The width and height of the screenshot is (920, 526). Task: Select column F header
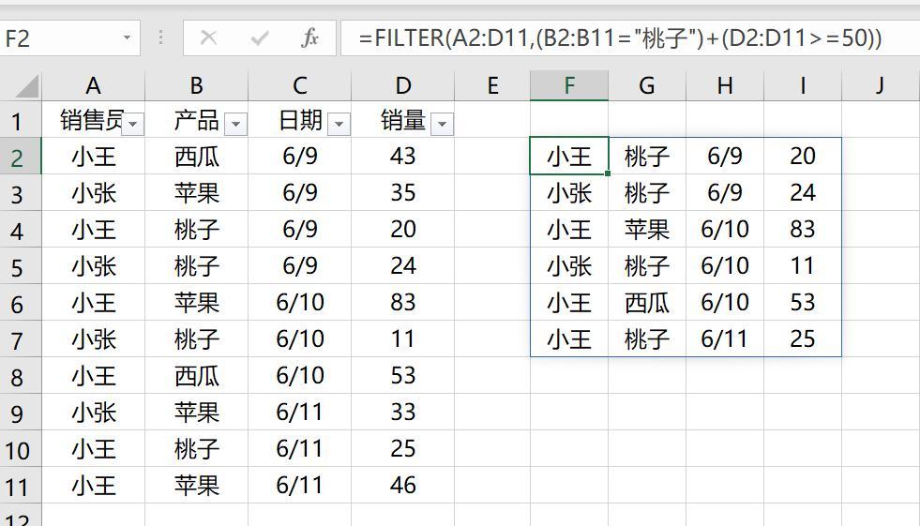tap(569, 85)
